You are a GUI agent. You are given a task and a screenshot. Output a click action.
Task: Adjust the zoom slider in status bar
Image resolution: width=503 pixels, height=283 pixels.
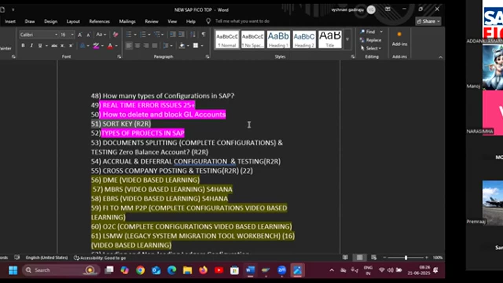406,258
